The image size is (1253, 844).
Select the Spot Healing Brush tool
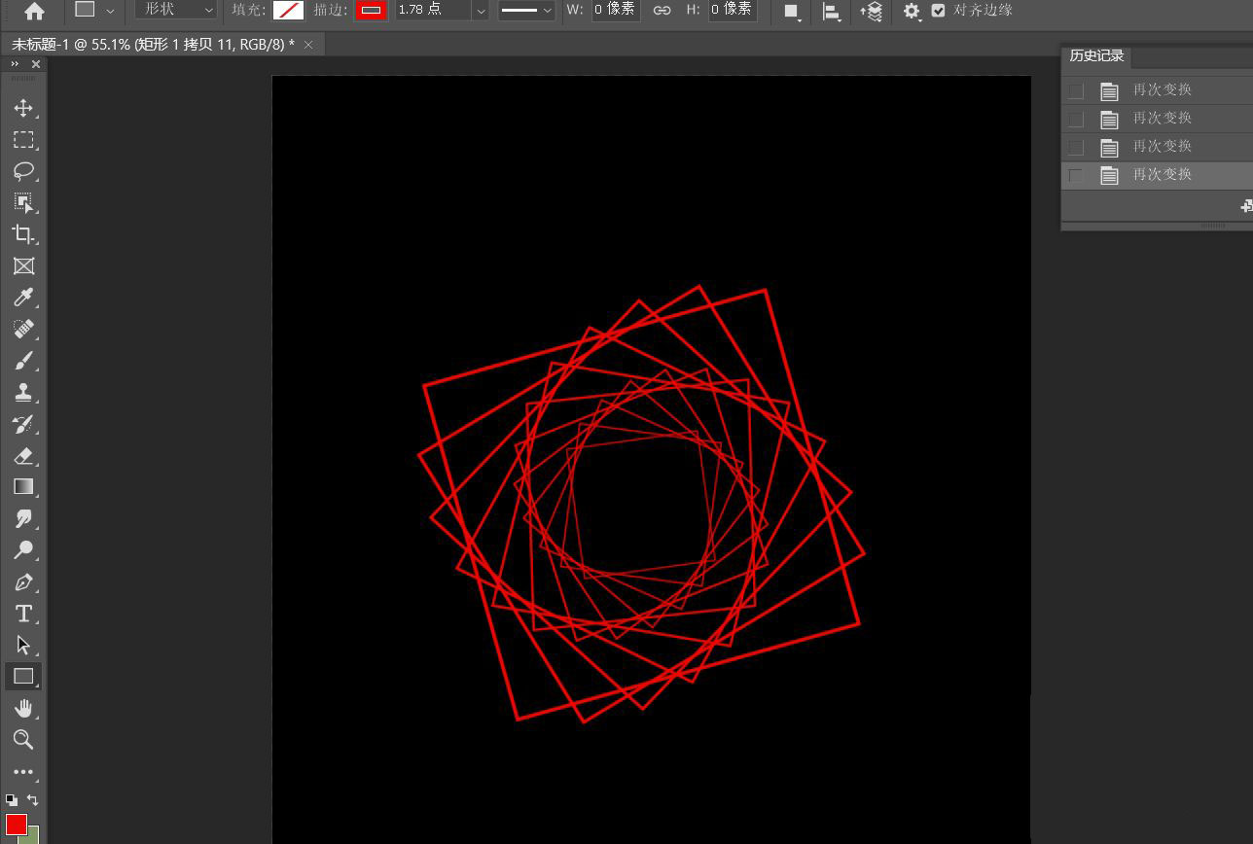pyautogui.click(x=23, y=329)
